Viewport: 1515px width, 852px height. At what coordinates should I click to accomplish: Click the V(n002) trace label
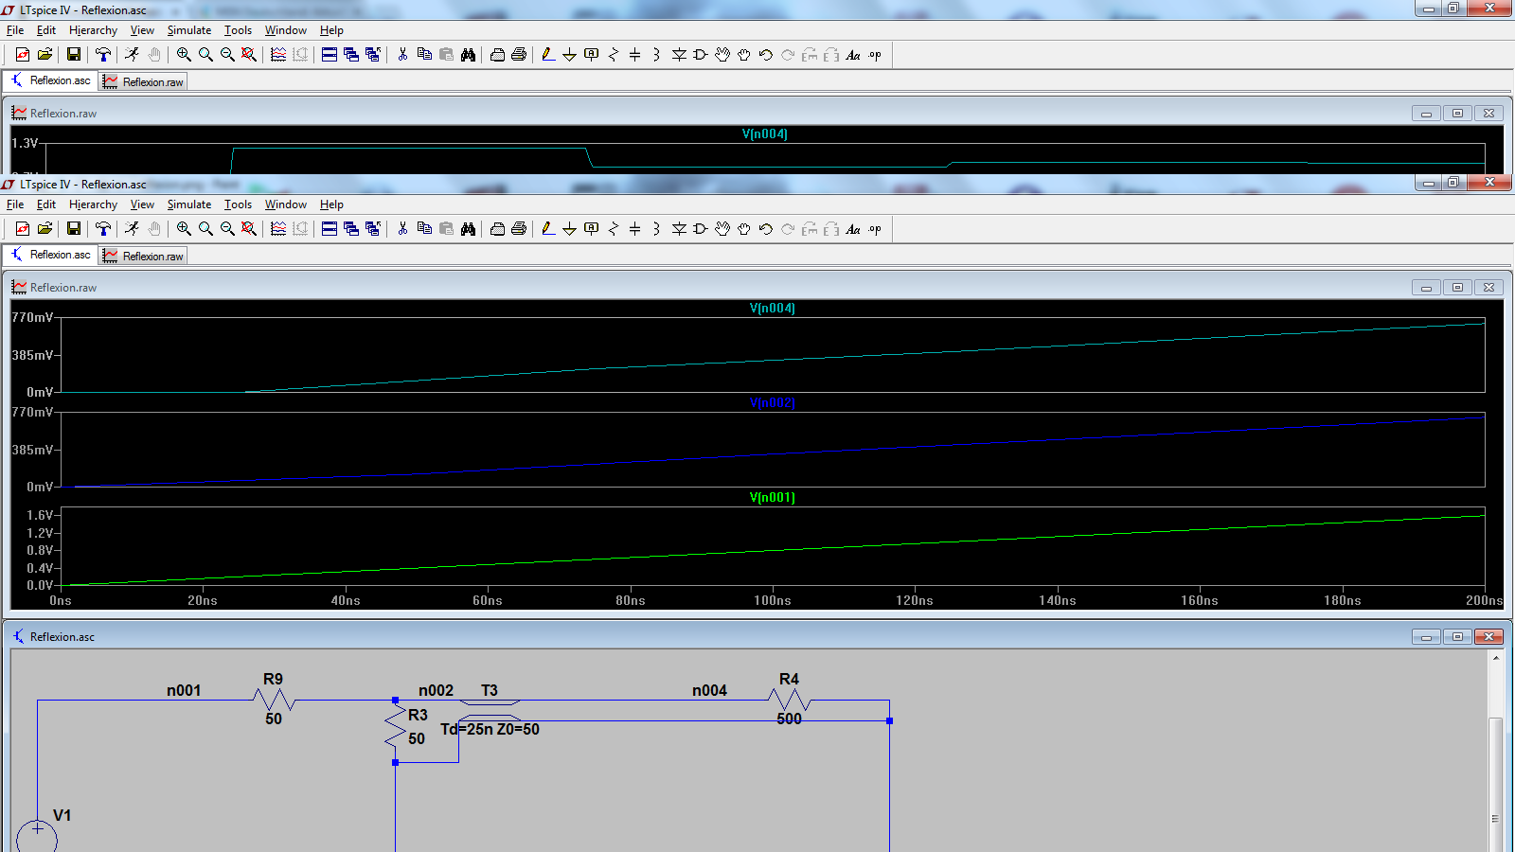(x=772, y=402)
